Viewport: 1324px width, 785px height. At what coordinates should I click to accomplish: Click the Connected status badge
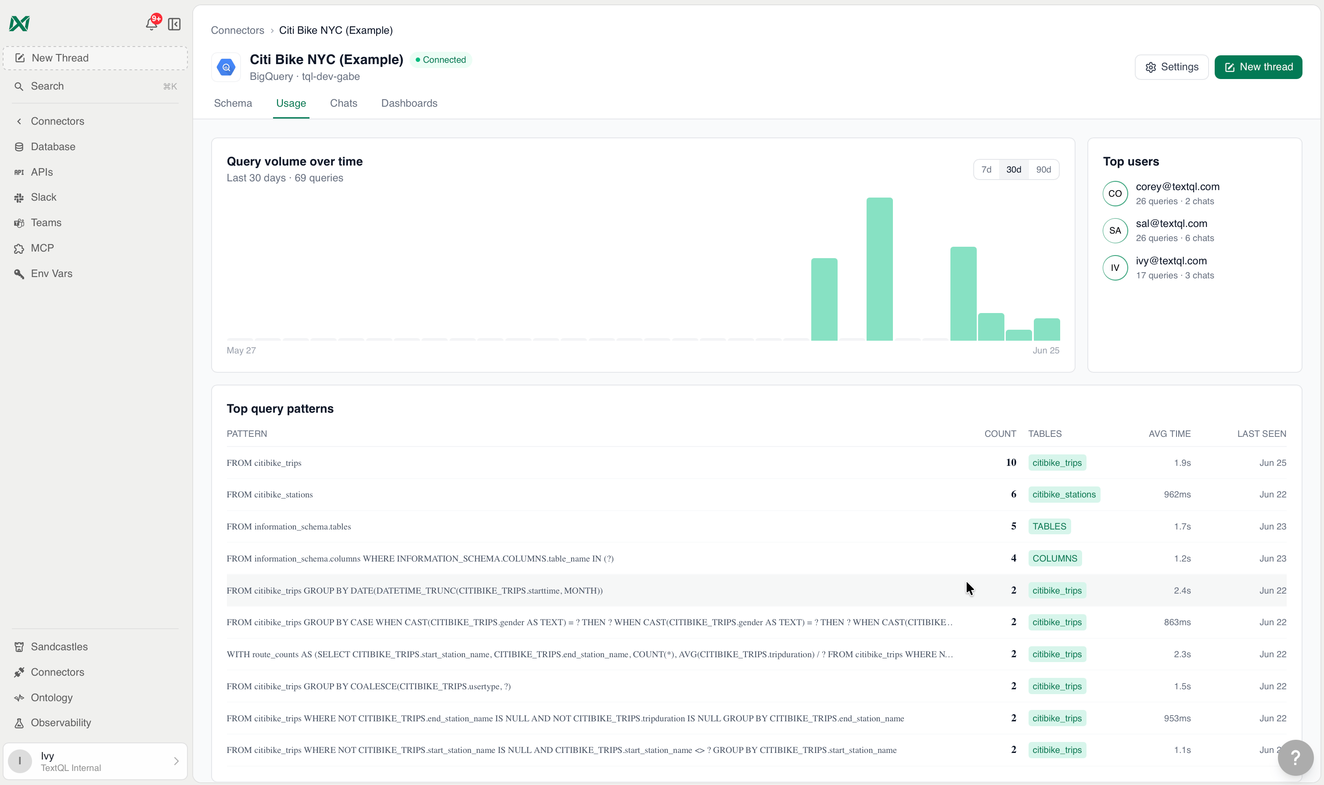pos(440,60)
